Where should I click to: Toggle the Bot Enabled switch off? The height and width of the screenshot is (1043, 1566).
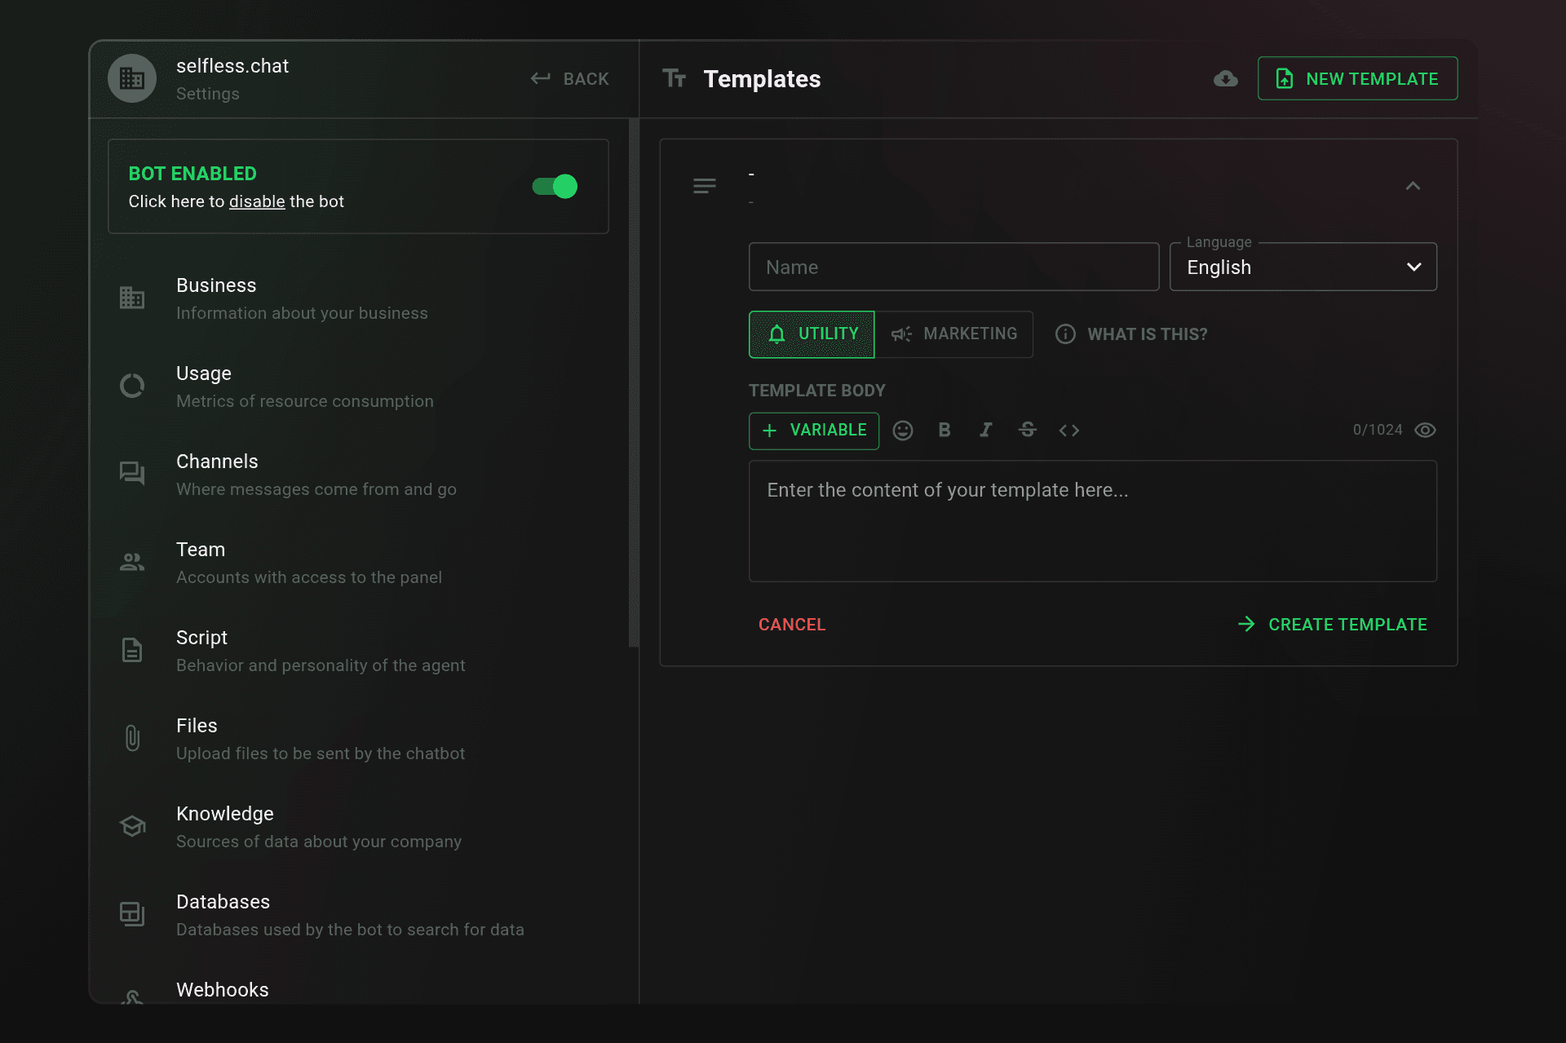pos(555,187)
